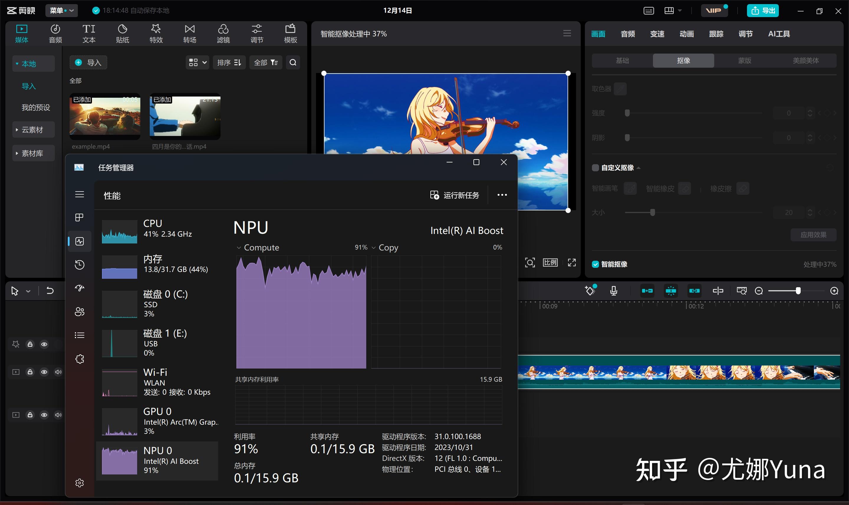Select the 蒙版 sub-tab
The width and height of the screenshot is (849, 505).
[744, 61]
